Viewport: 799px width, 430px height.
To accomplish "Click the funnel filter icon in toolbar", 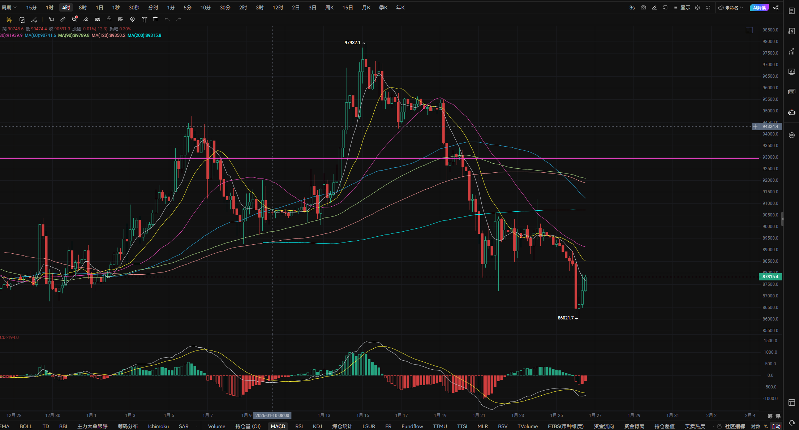I will coord(144,20).
